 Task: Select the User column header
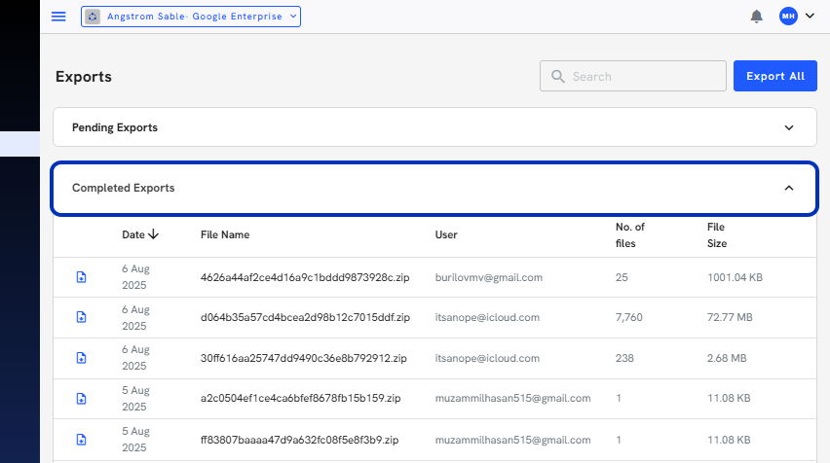click(446, 234)
